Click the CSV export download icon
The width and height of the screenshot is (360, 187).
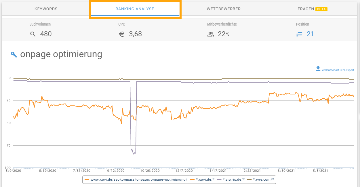(318, 68)
